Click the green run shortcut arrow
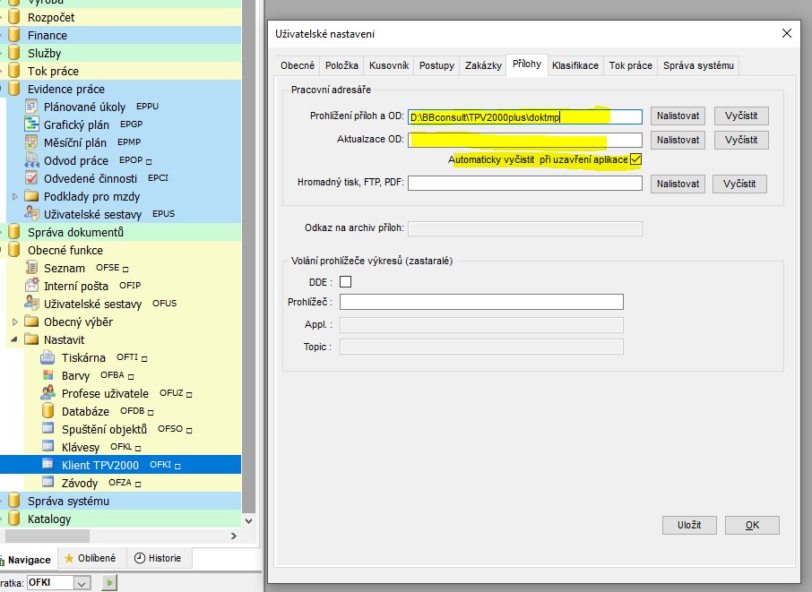Viewport: 812px width, 592px height. 109,583
